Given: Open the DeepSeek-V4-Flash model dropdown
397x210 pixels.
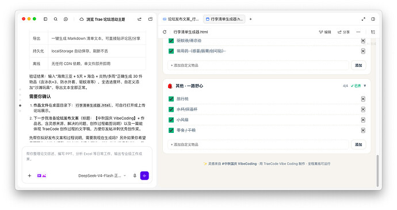Looking at the screenshot, I should (x=102, y=175).
